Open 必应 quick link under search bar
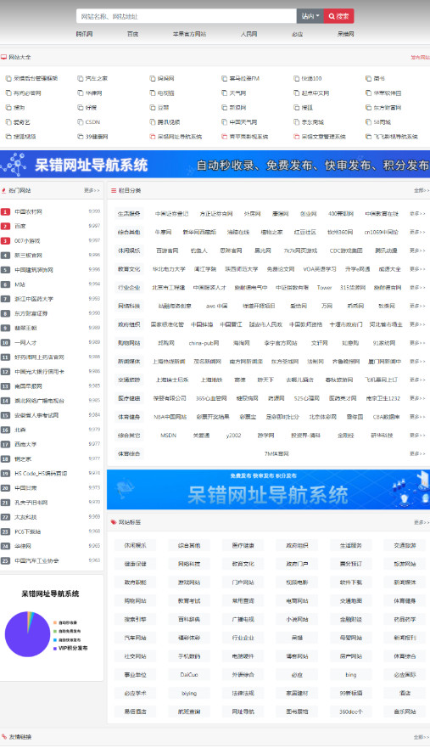430x748 pixels. point(297,34)
